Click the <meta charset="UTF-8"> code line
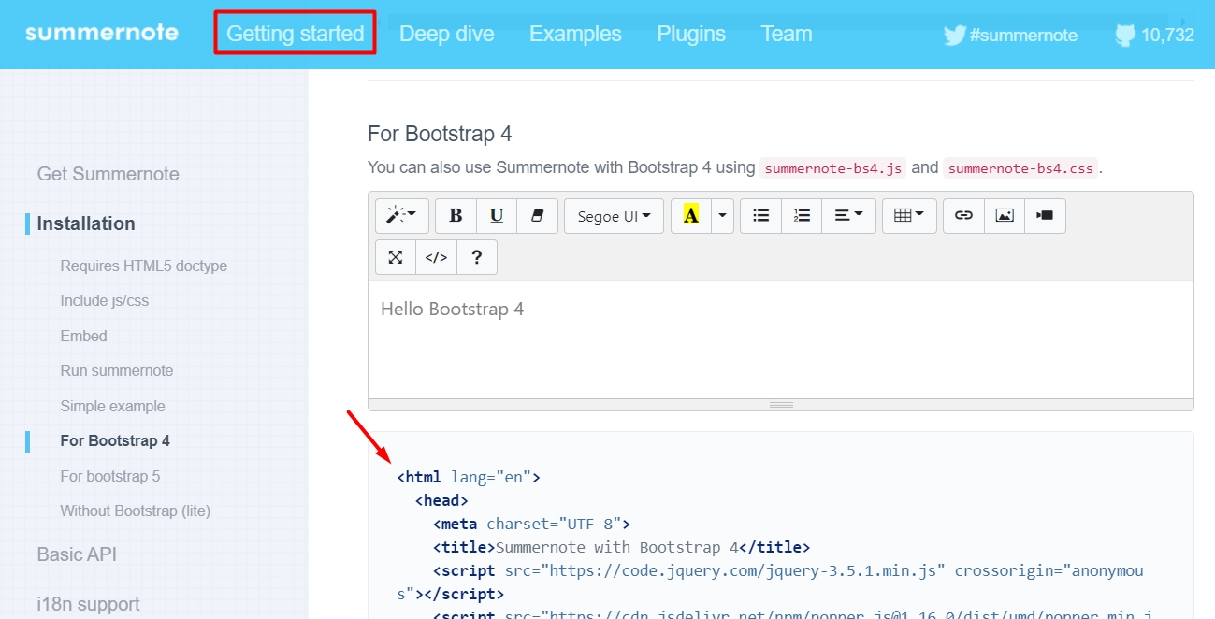This screenshot has width=1215, height=619. 531,524
